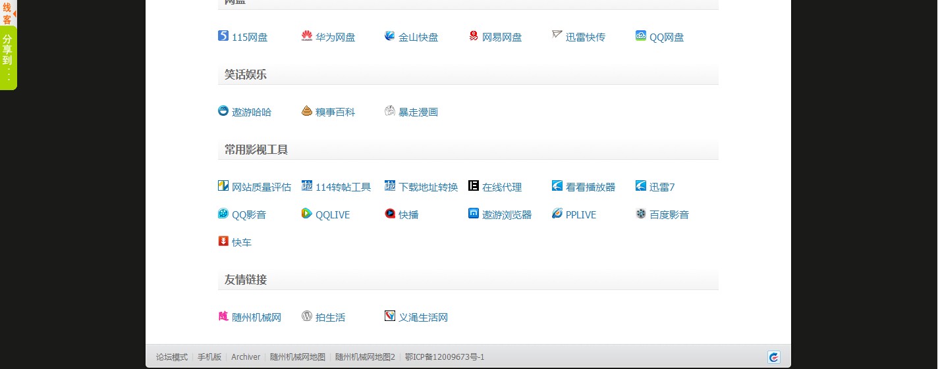Visit 遨游哈哈 link
The width and height of the screenshot is (938, 369).
[x=252, y=112]
